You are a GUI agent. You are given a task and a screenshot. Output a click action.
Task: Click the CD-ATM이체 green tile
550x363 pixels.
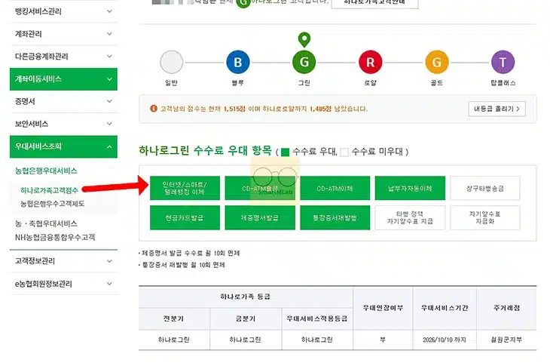tap(335, 188)
